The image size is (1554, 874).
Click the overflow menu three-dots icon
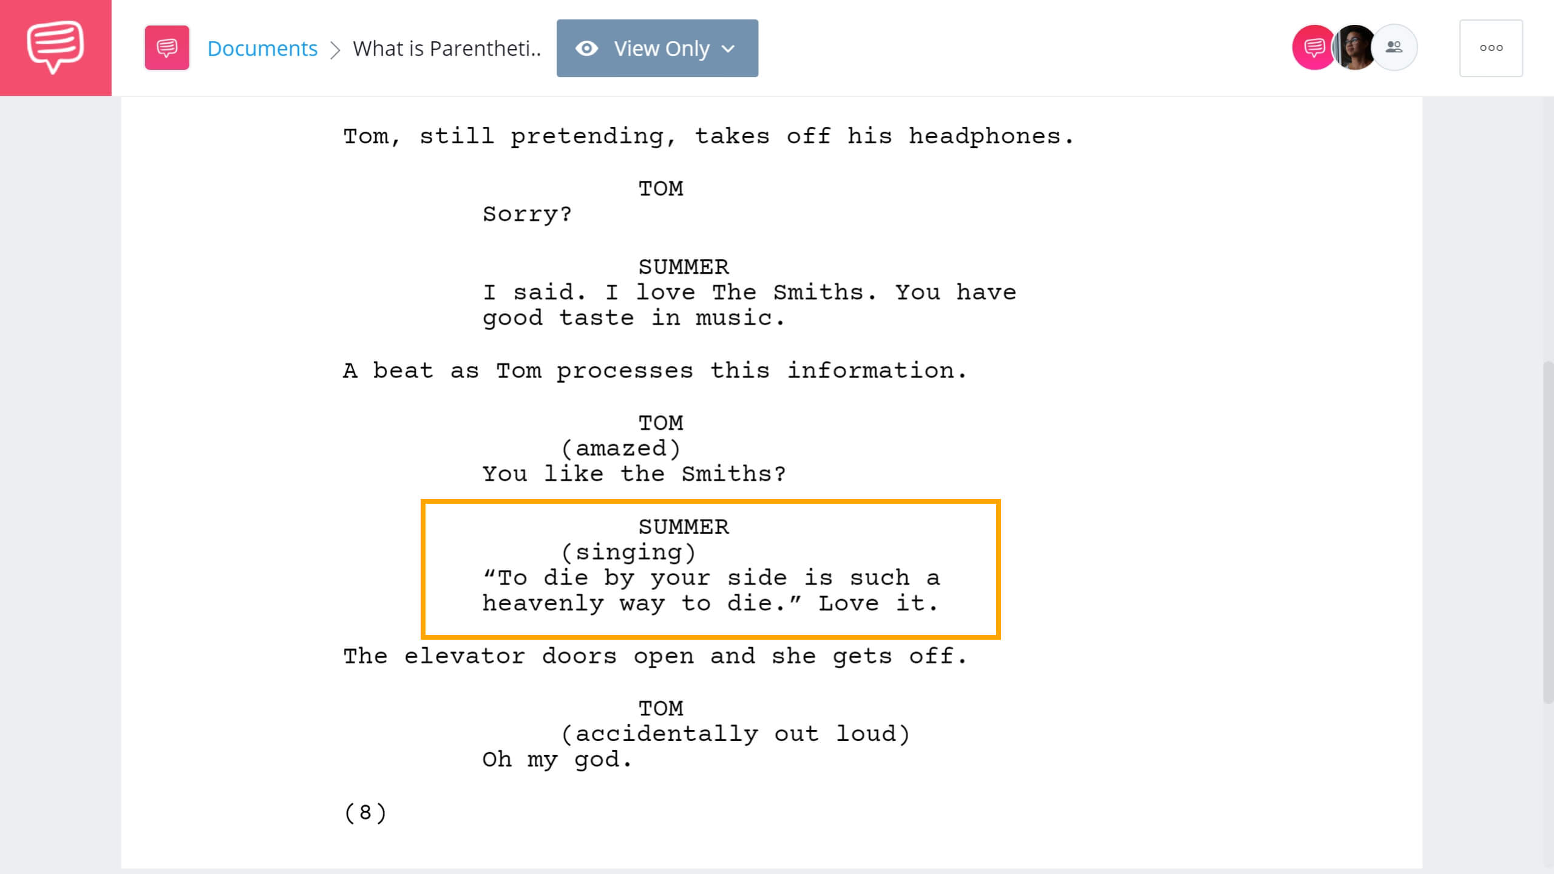click(x=1490, y=48)
